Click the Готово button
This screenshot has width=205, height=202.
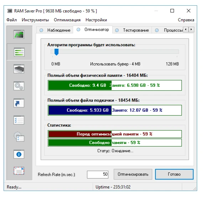pyautogui.click(x=174, y=174)
